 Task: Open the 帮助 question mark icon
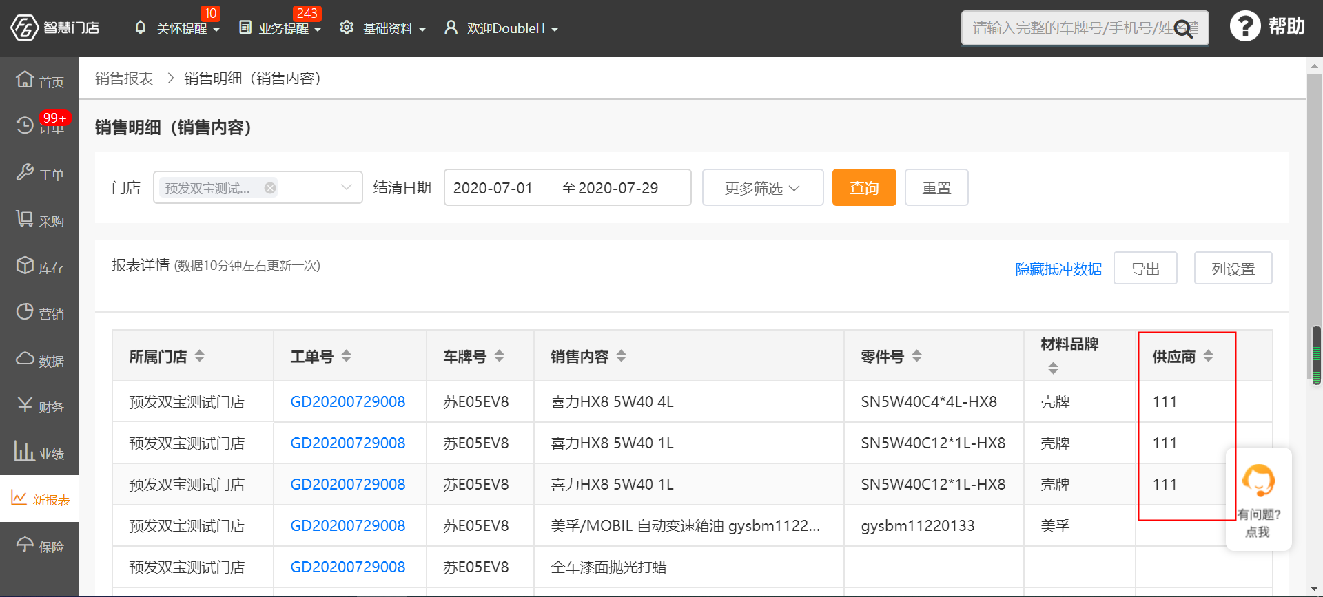(x=1245, y=26)
